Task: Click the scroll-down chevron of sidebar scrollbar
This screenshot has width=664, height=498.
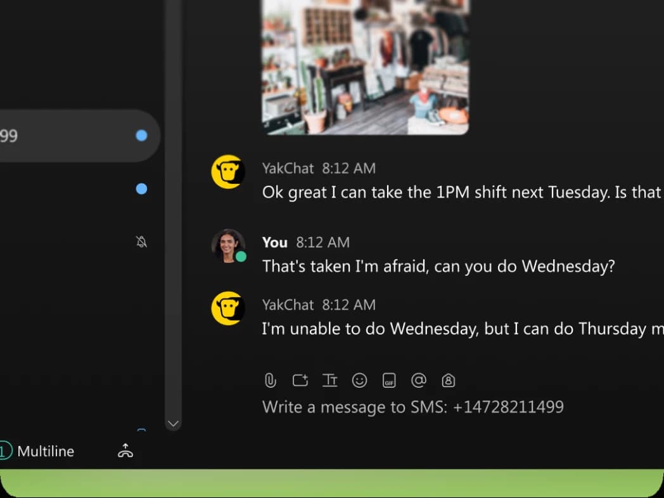Action: (173, 423)
